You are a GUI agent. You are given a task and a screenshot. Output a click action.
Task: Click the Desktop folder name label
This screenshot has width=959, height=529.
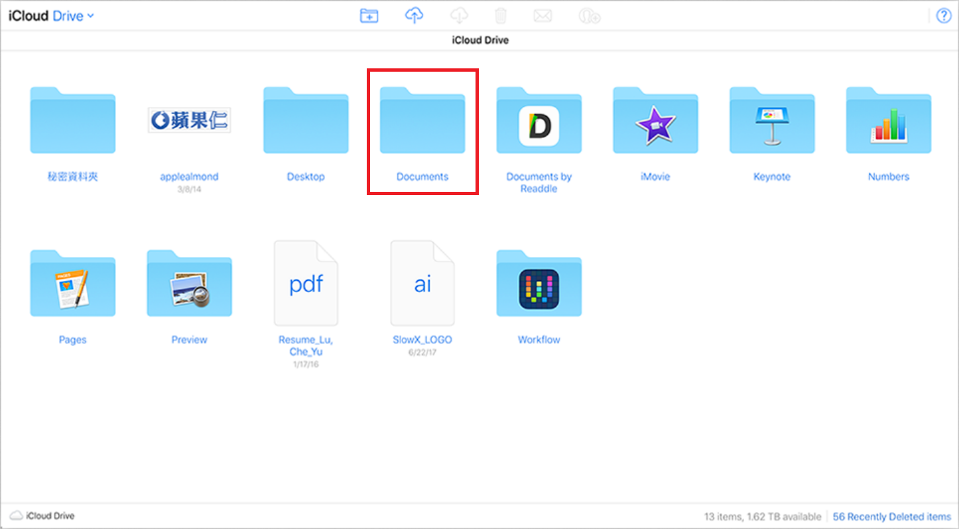(306, 177)
